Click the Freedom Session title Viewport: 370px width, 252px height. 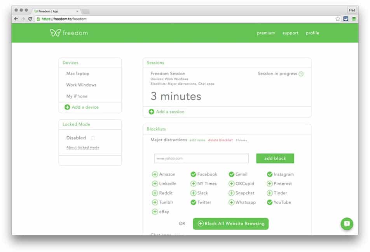point(168,73)
